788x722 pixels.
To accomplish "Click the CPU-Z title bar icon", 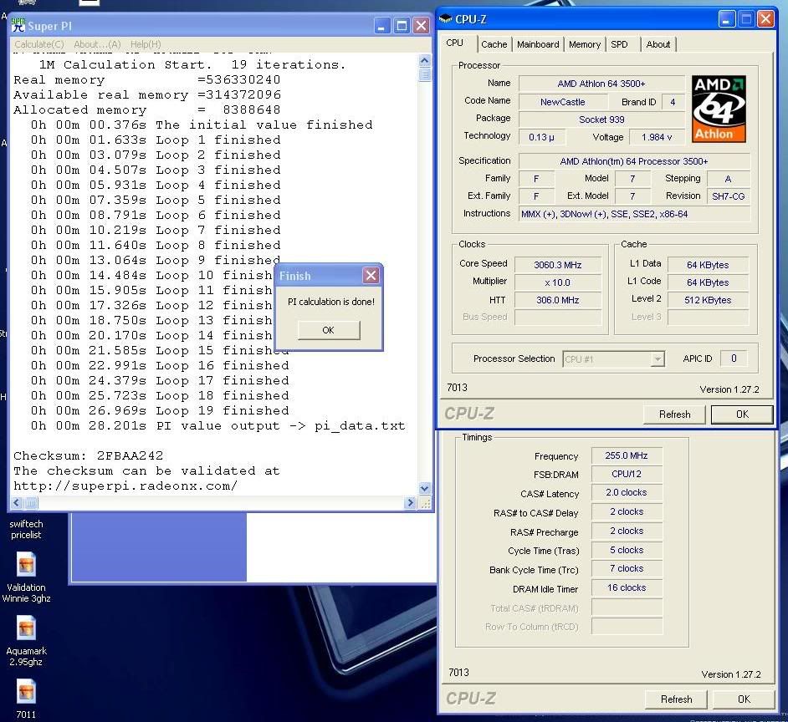I will (445, 19).
